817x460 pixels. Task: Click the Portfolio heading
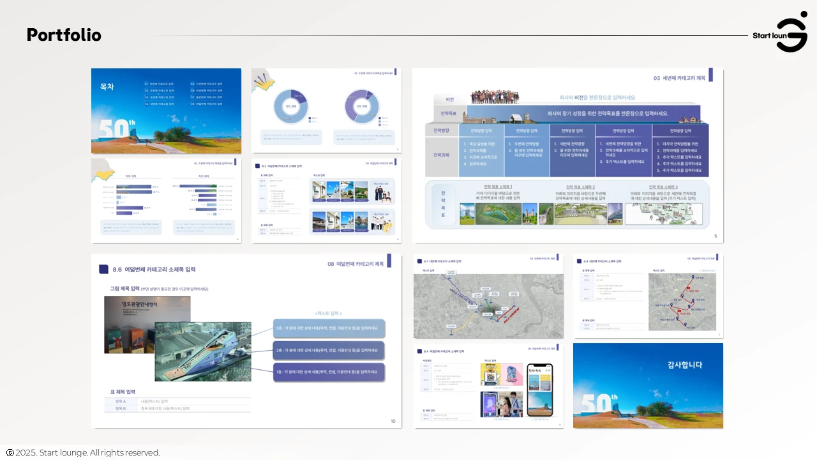pos(64,35)
